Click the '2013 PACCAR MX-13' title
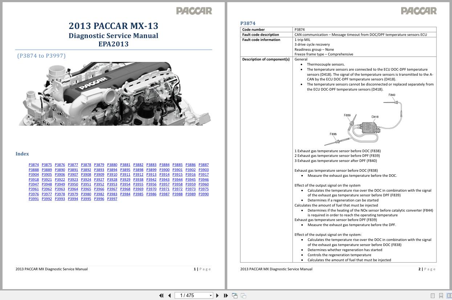 point(114,26)
